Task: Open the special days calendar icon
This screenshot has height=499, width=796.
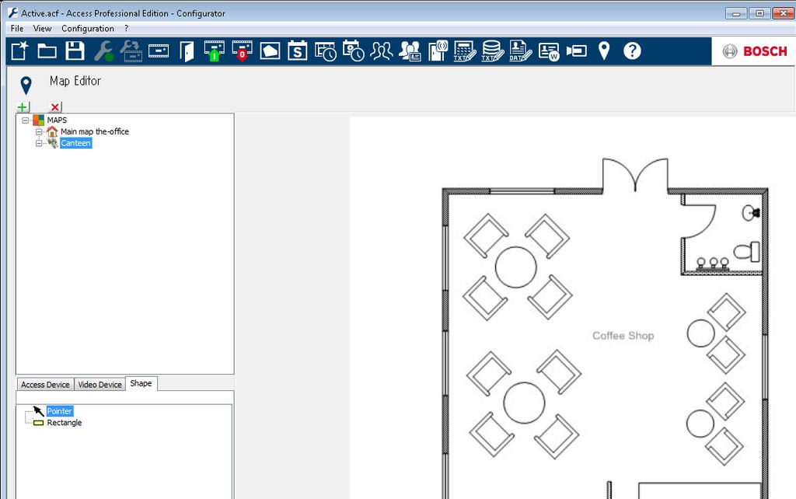Action: coord(297,51)
